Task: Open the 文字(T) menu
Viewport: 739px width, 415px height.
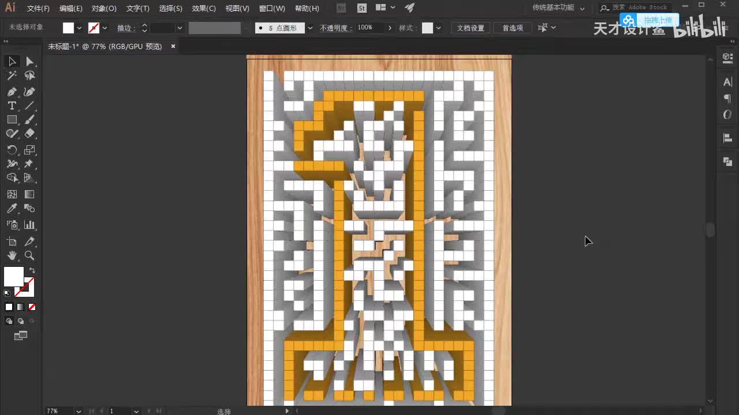Action: coord(137,9)
